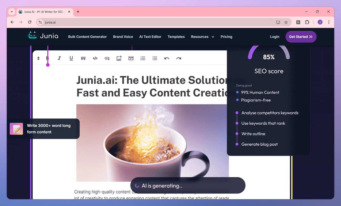Insert a code block with the code icon

(95, 58)
